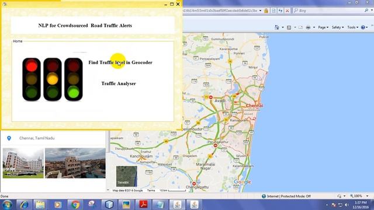This screenshot has height=210, width=374.
Task: Click the volume speaker tray icon
Action: pyautogui.click(x=347, y=205)
